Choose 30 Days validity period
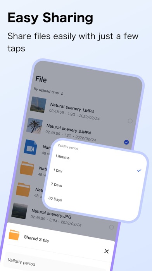This screenshot has height=271, width=152. click(x=55, y=199)
